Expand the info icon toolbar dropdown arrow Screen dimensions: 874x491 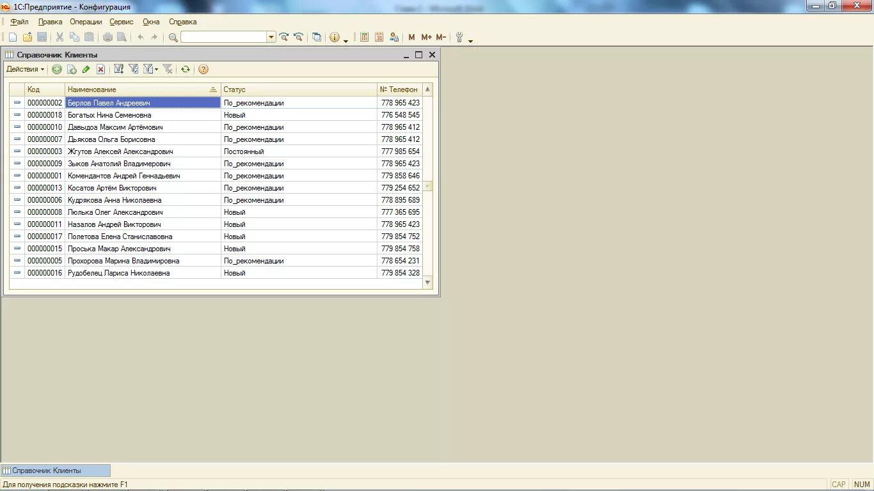(346, 40)
